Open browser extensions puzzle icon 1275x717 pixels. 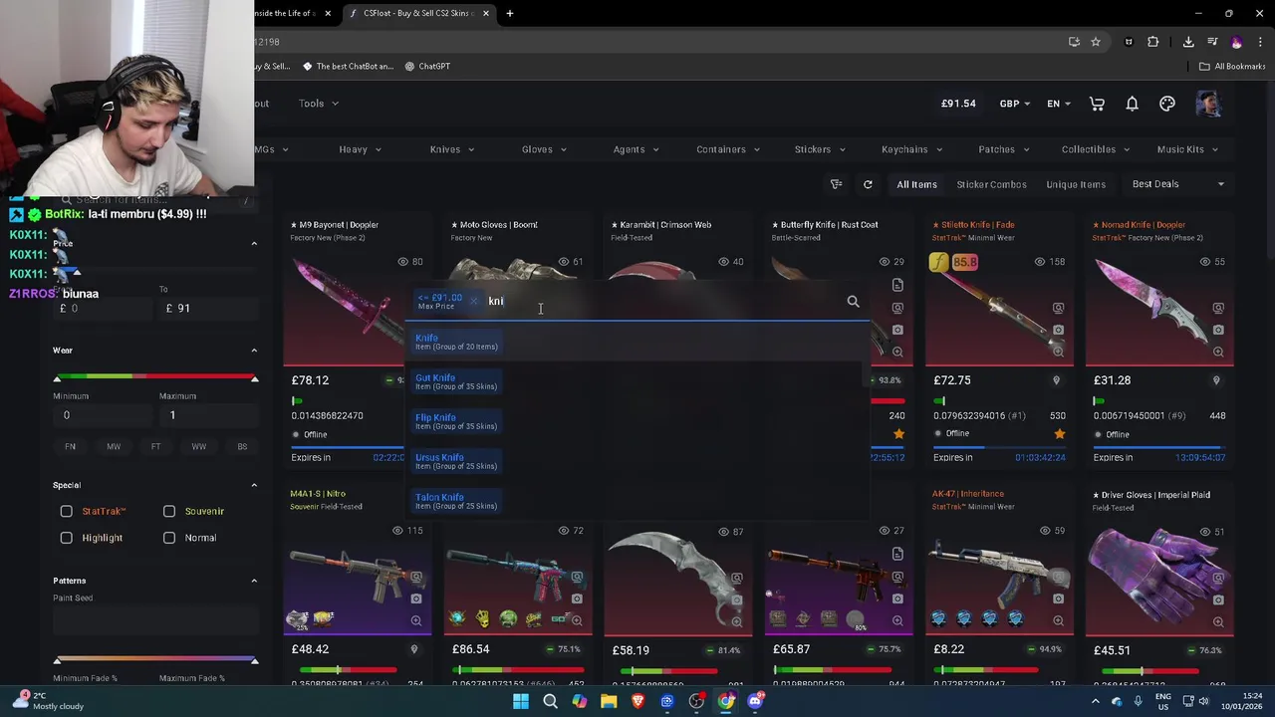(1153, 42)
